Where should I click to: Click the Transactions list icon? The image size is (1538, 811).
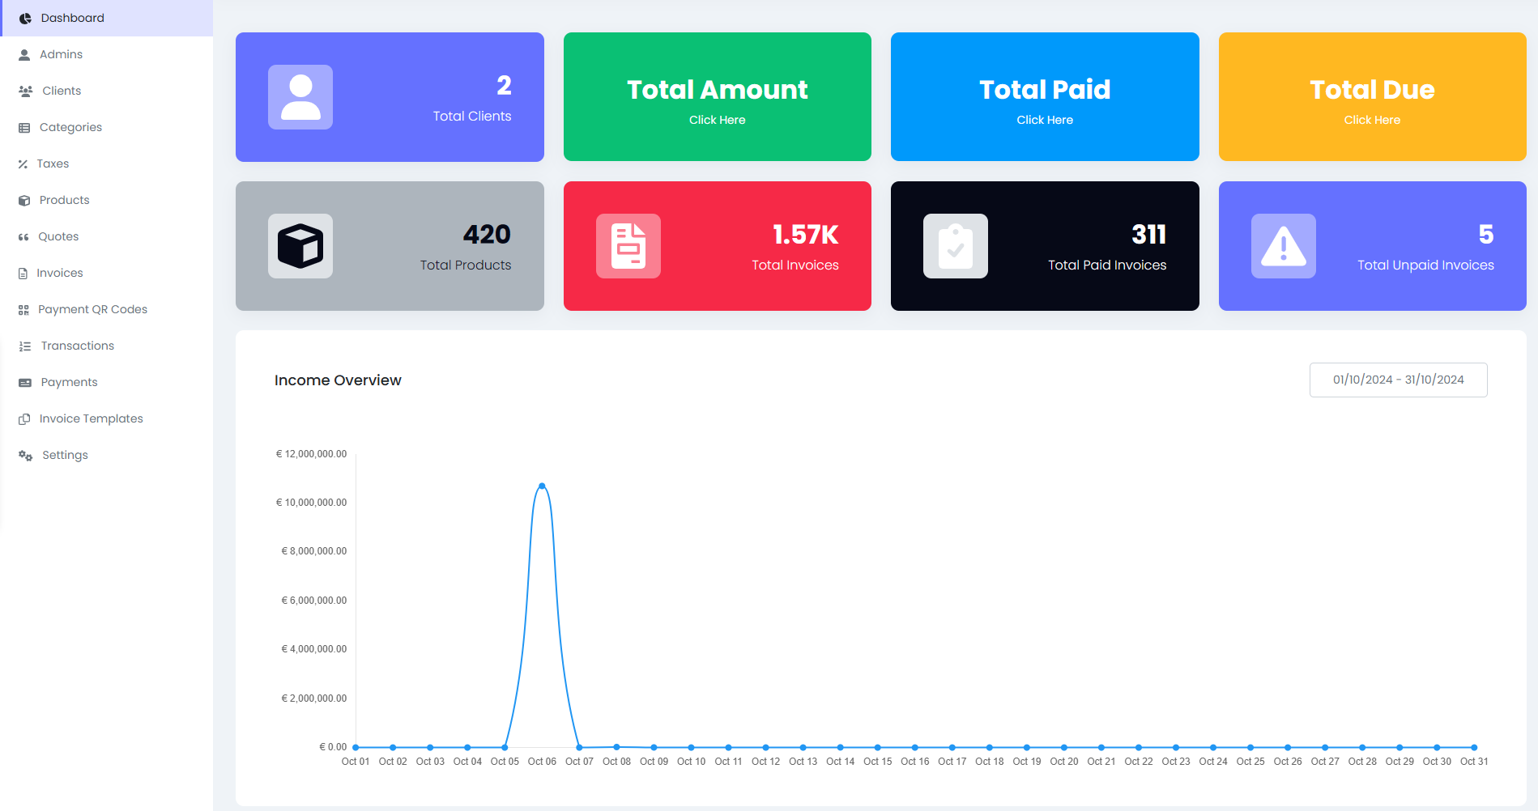25,346
